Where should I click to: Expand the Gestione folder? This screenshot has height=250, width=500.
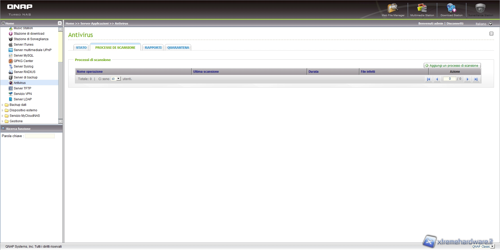pos(3,121)
